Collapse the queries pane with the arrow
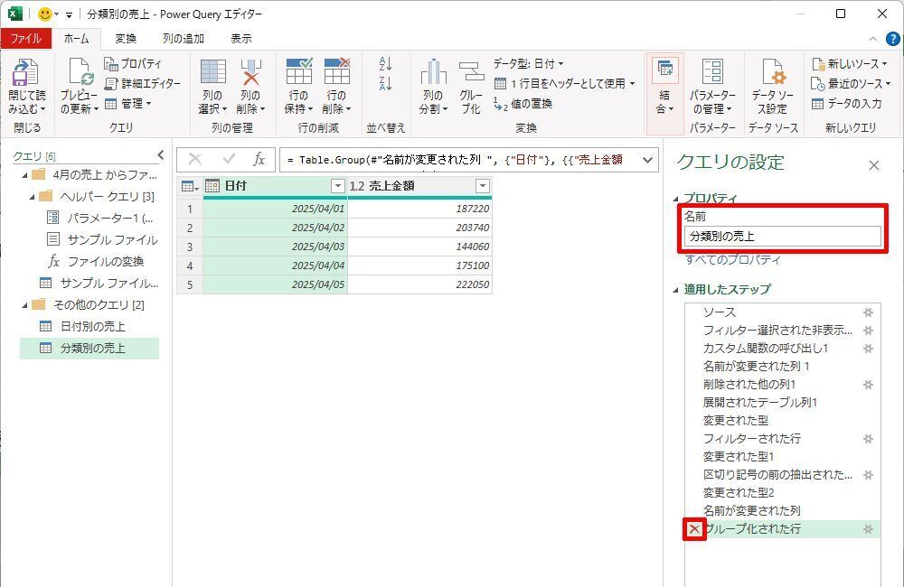This screenshot has width=904, height=587. (x=161, y=155)
